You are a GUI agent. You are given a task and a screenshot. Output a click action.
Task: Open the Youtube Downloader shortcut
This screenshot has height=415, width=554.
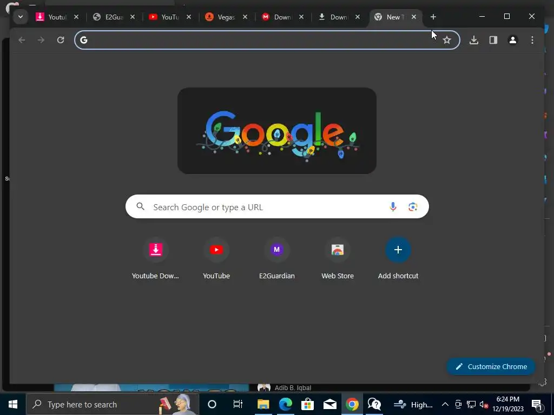(155, 258)
